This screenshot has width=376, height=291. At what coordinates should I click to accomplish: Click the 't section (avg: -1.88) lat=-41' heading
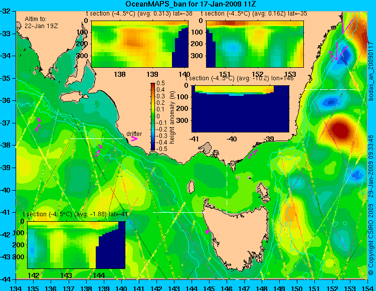(75, 214)
